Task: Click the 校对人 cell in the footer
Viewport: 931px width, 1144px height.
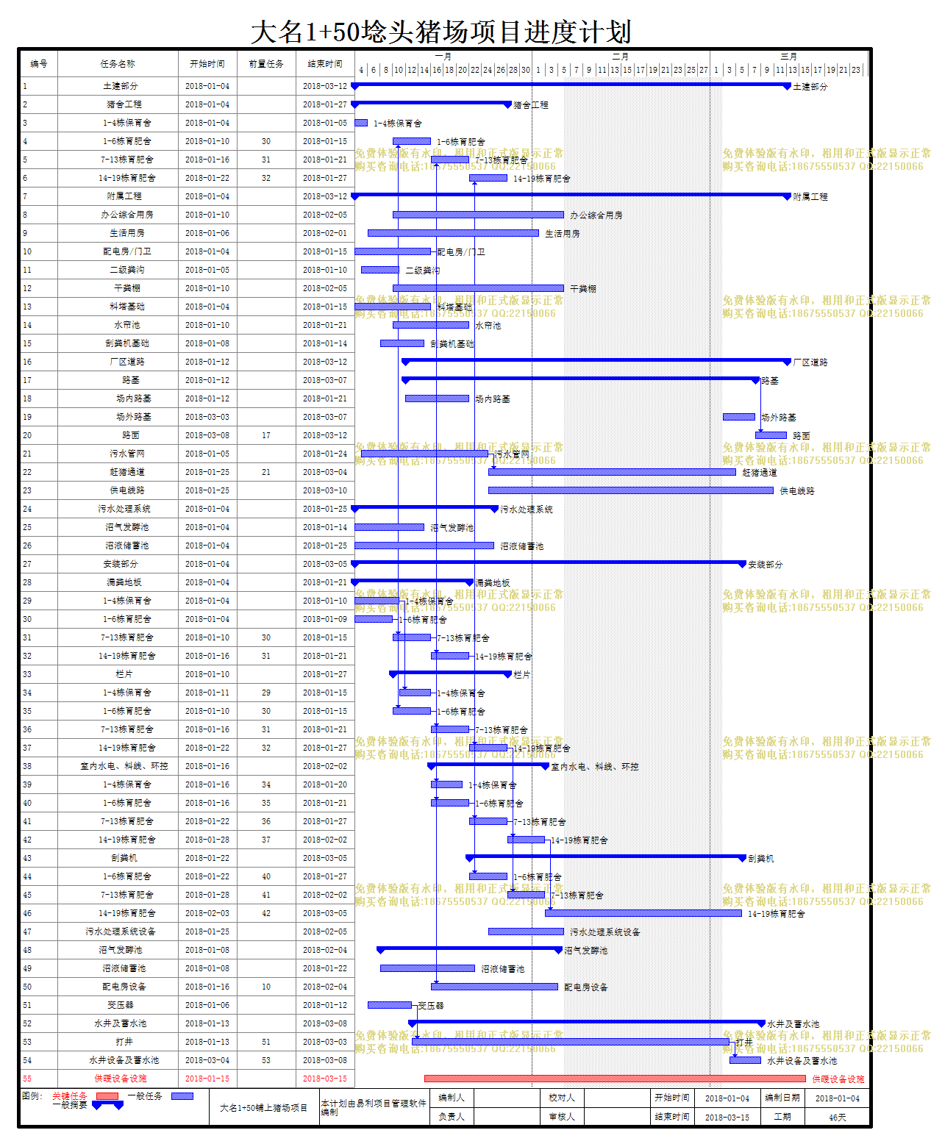Action: pyautogui.click(x=562, y=1098)
